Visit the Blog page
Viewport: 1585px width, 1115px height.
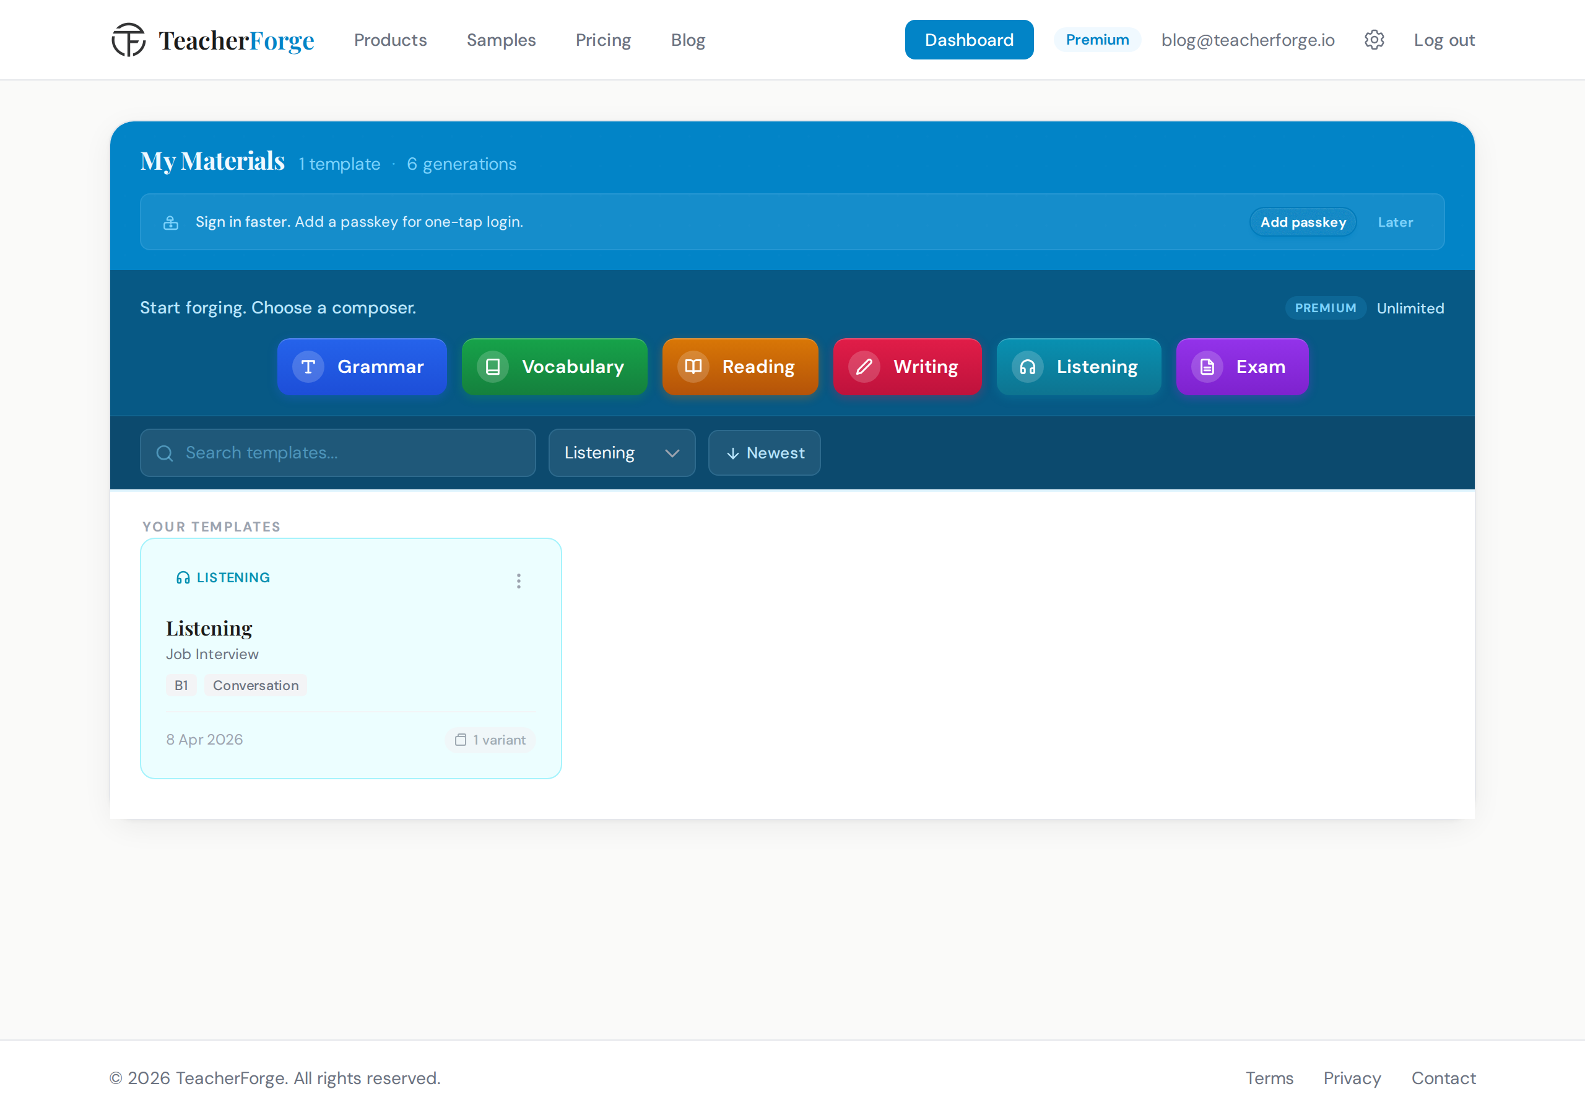[688, 40]
